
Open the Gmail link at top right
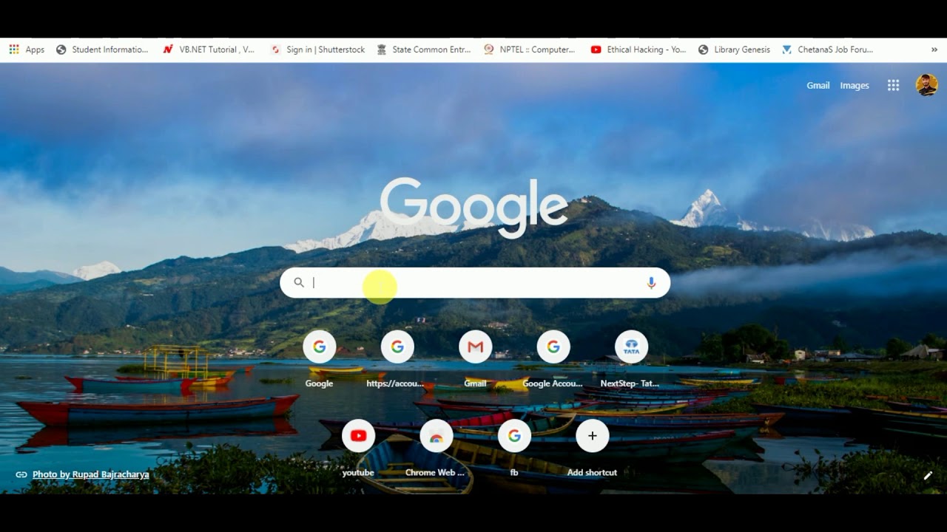coord(818,86)
